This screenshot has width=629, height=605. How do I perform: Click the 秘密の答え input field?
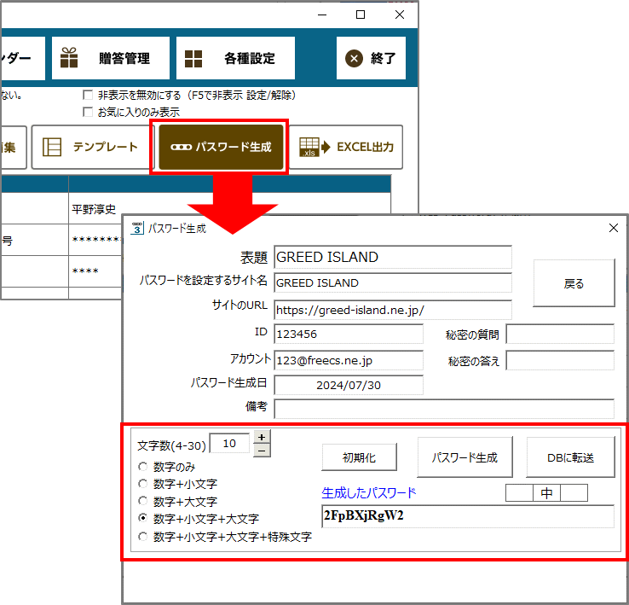(x=560, y=361)
